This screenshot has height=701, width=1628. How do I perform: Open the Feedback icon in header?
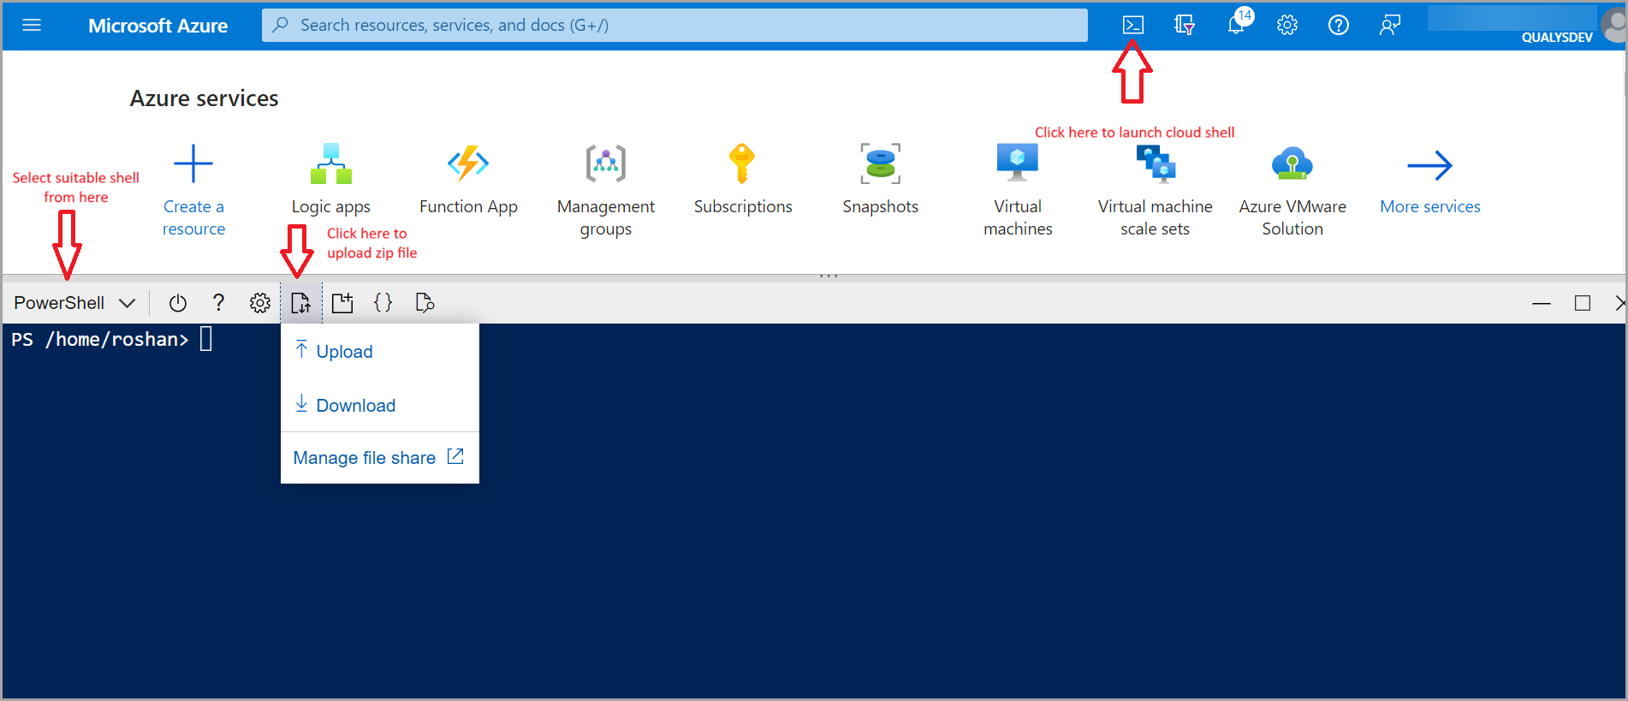coord(1389,25)
